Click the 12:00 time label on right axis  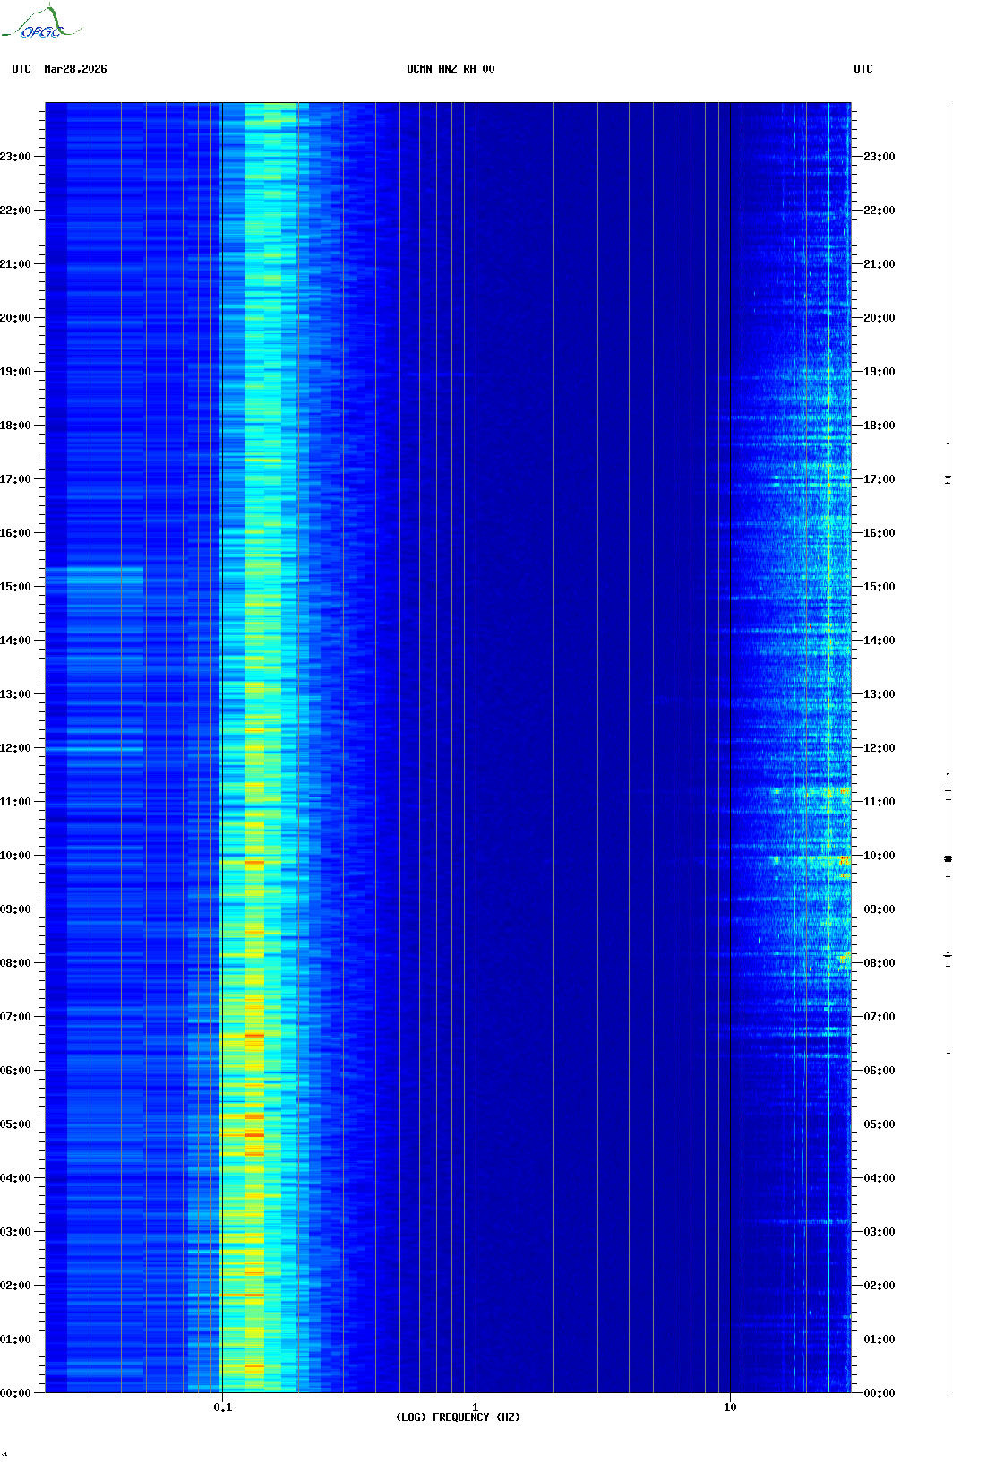click(879, 748)
